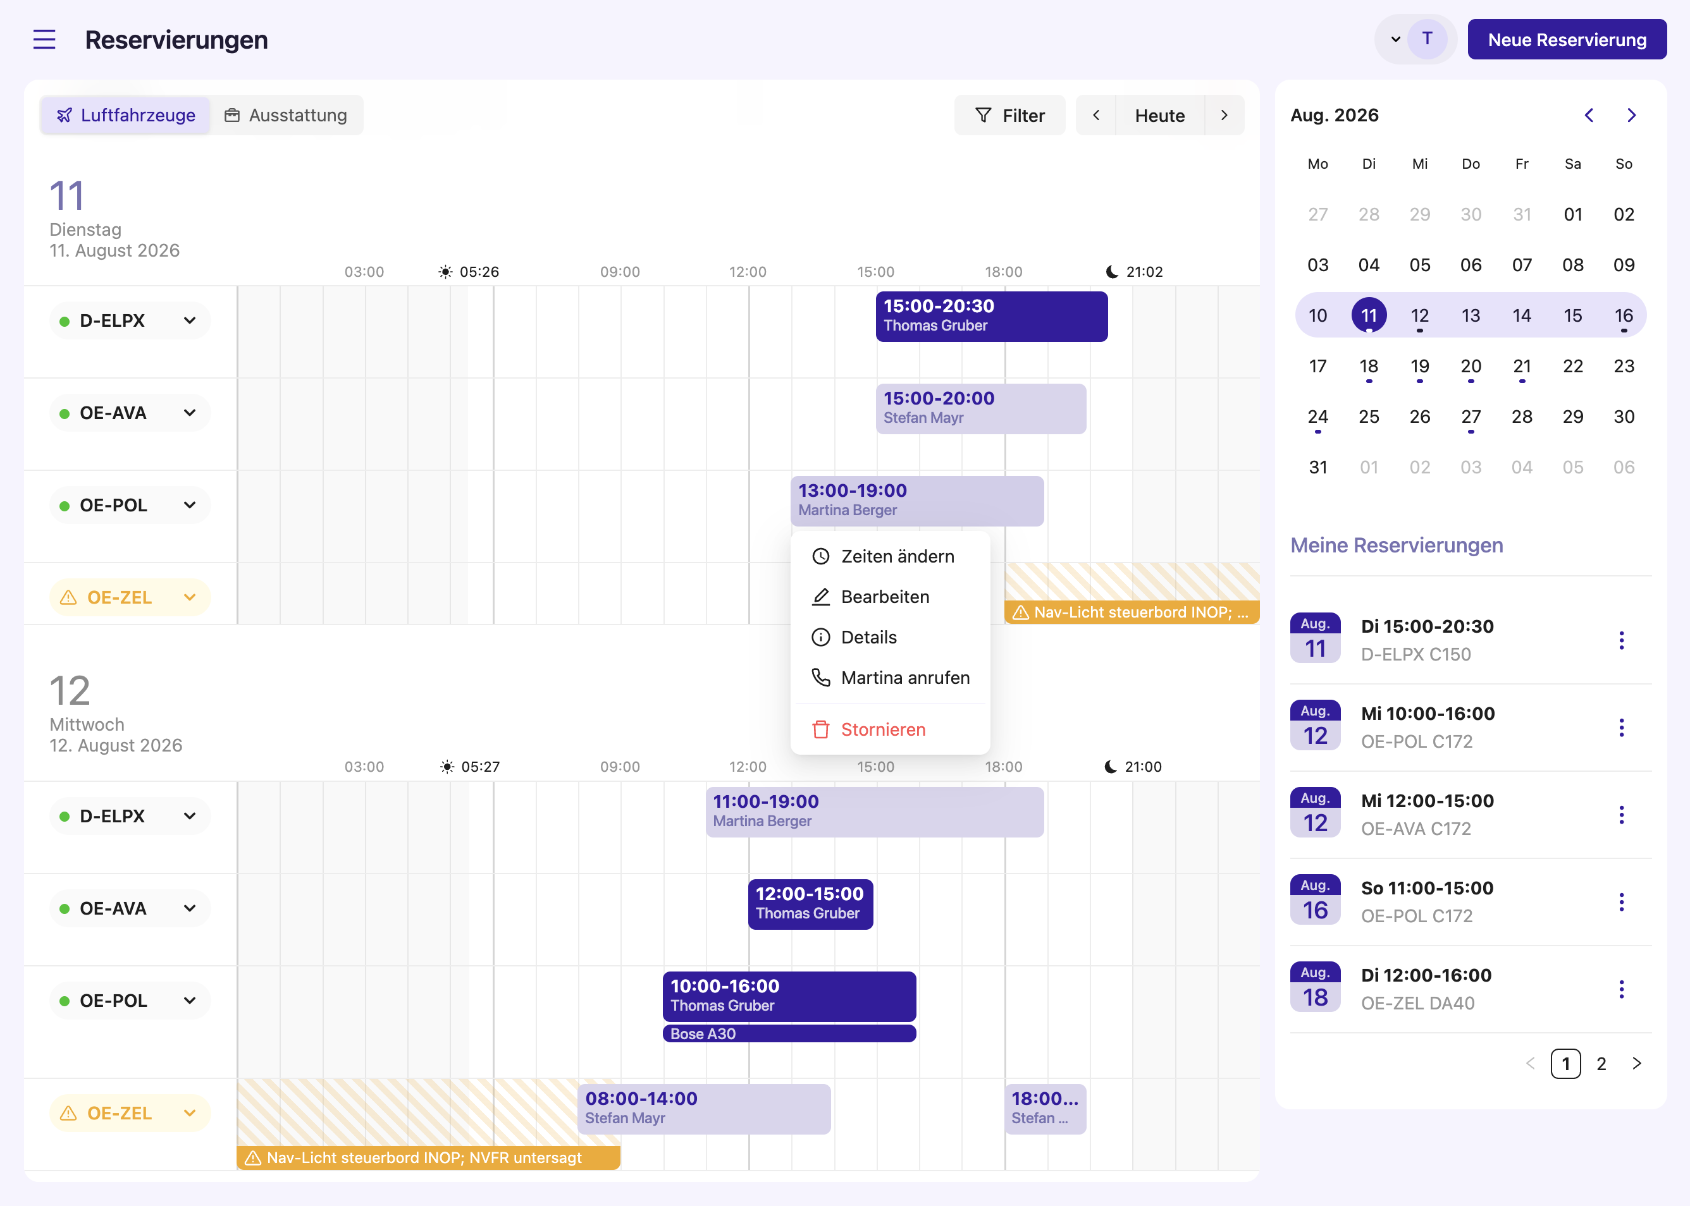
Task: Click the user avatar T
Action: [1427, 39]
